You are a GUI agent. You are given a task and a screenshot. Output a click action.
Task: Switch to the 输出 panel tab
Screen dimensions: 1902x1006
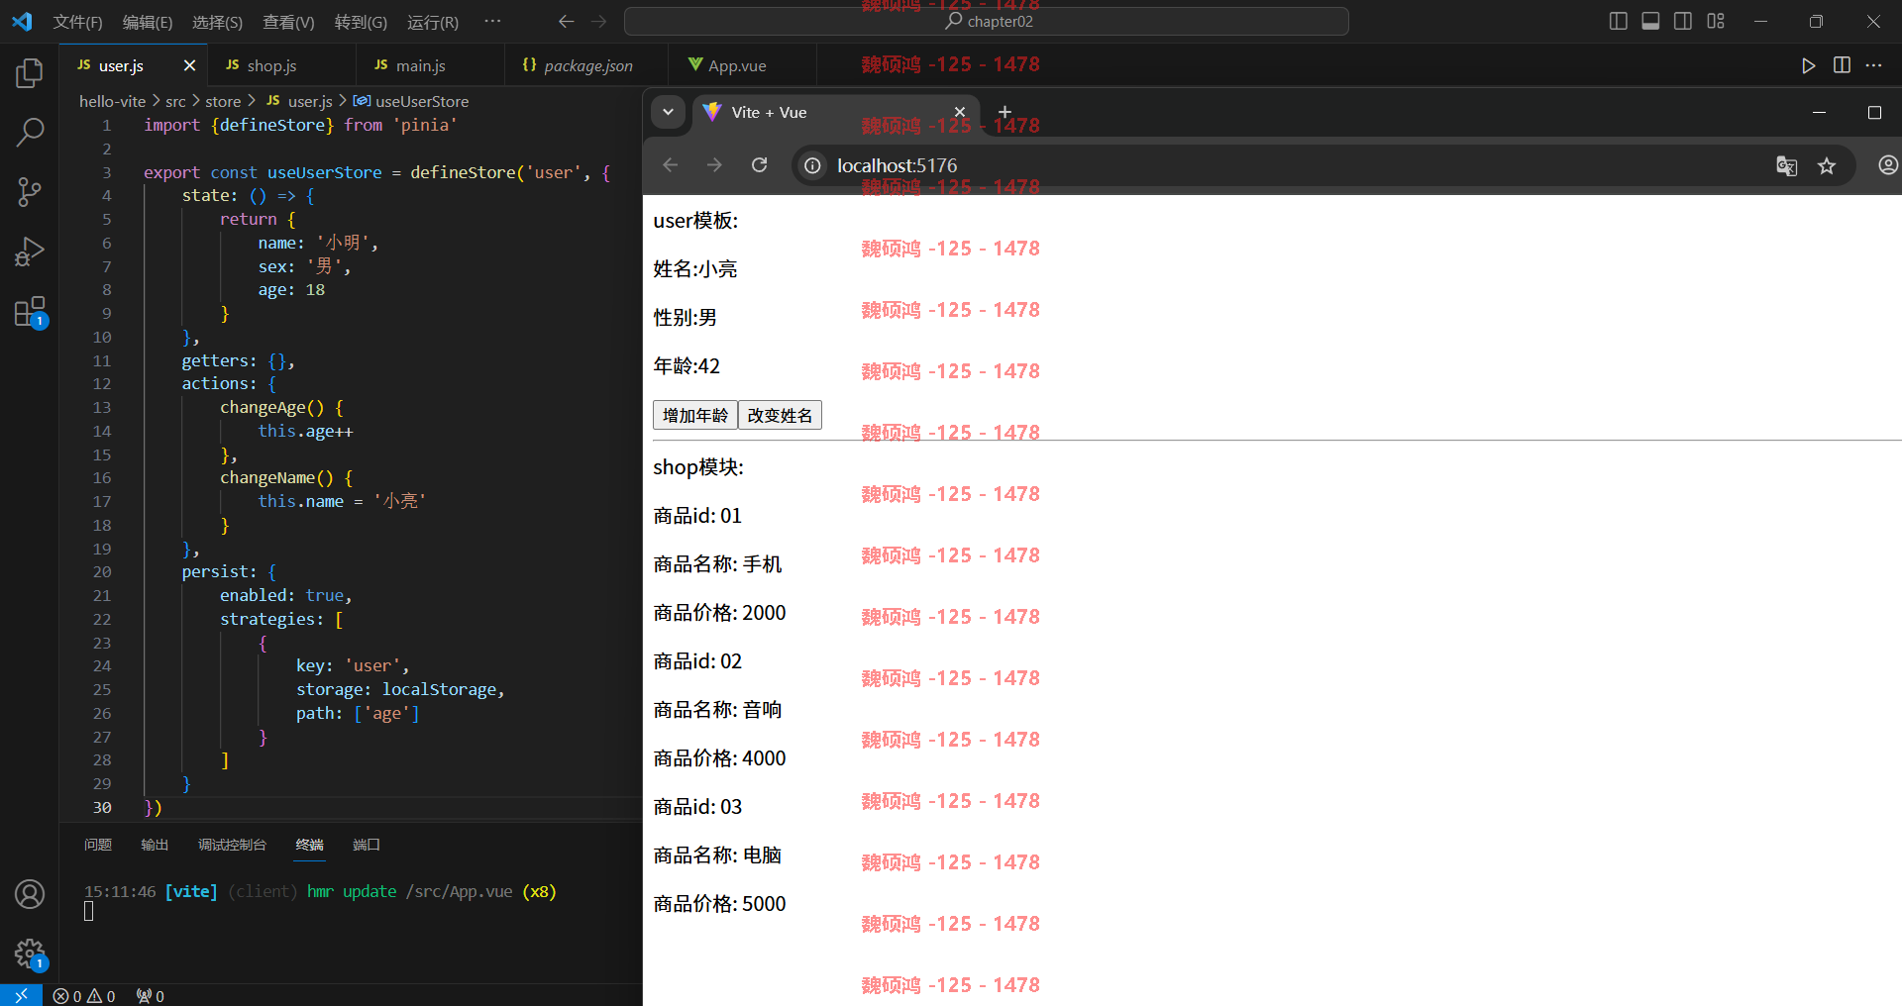pyautogui.click(x=155, y=845)
